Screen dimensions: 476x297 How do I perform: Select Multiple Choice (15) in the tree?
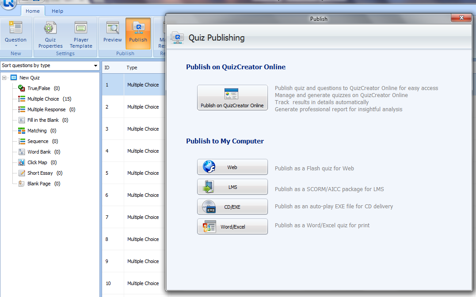49,99
